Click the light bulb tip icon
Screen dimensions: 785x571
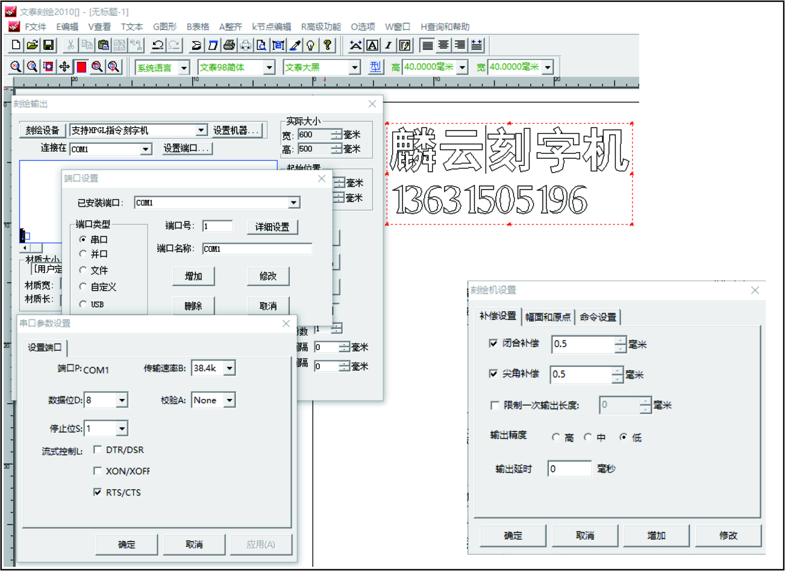coord(311,45)
